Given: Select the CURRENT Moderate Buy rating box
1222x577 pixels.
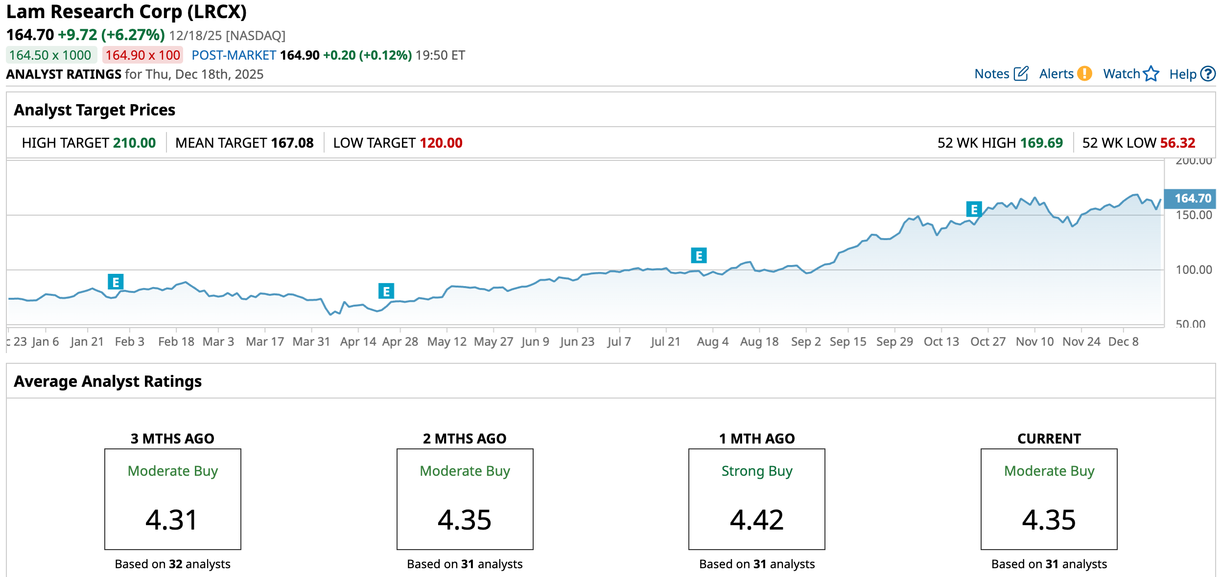Looking at the screenshot, I should [1049, 499].
